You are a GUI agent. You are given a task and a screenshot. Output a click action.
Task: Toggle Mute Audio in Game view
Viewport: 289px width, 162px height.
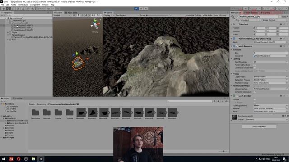click(x=207, y=15)
